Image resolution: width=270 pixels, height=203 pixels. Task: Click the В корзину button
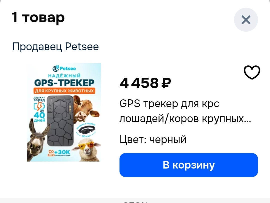click(x=189, y=165)
